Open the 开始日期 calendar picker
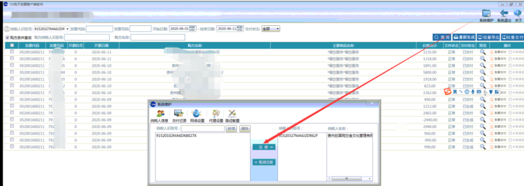Viewport: 524px width, 186px height. [192, 29]
